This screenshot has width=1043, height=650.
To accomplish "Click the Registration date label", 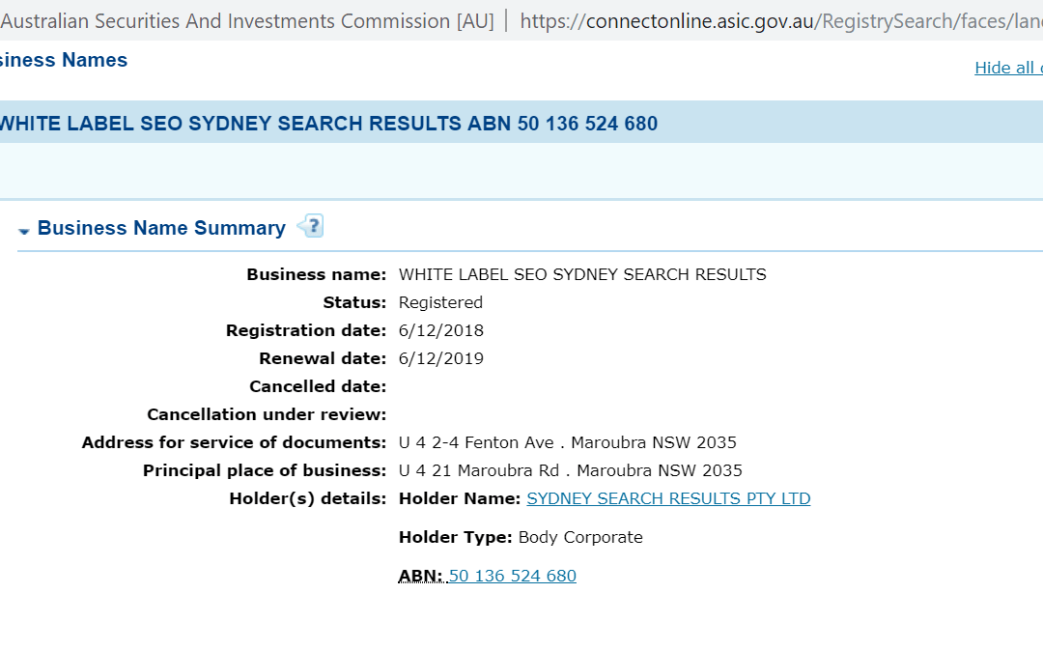I will click(306, 330).
